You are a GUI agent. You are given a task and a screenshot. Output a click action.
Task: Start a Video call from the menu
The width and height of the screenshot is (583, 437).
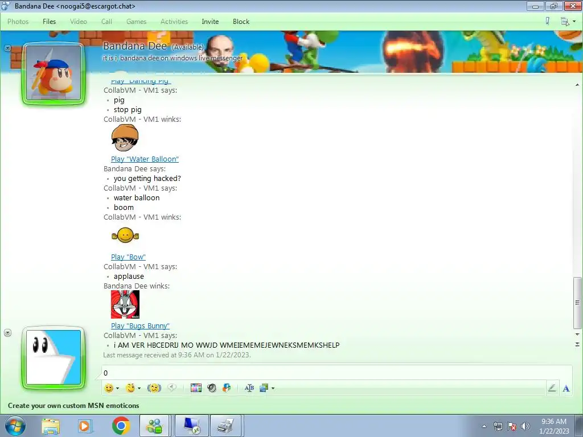click(x=79, y=22)
